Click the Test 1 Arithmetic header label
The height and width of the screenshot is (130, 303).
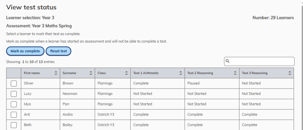tap(146, 73)
